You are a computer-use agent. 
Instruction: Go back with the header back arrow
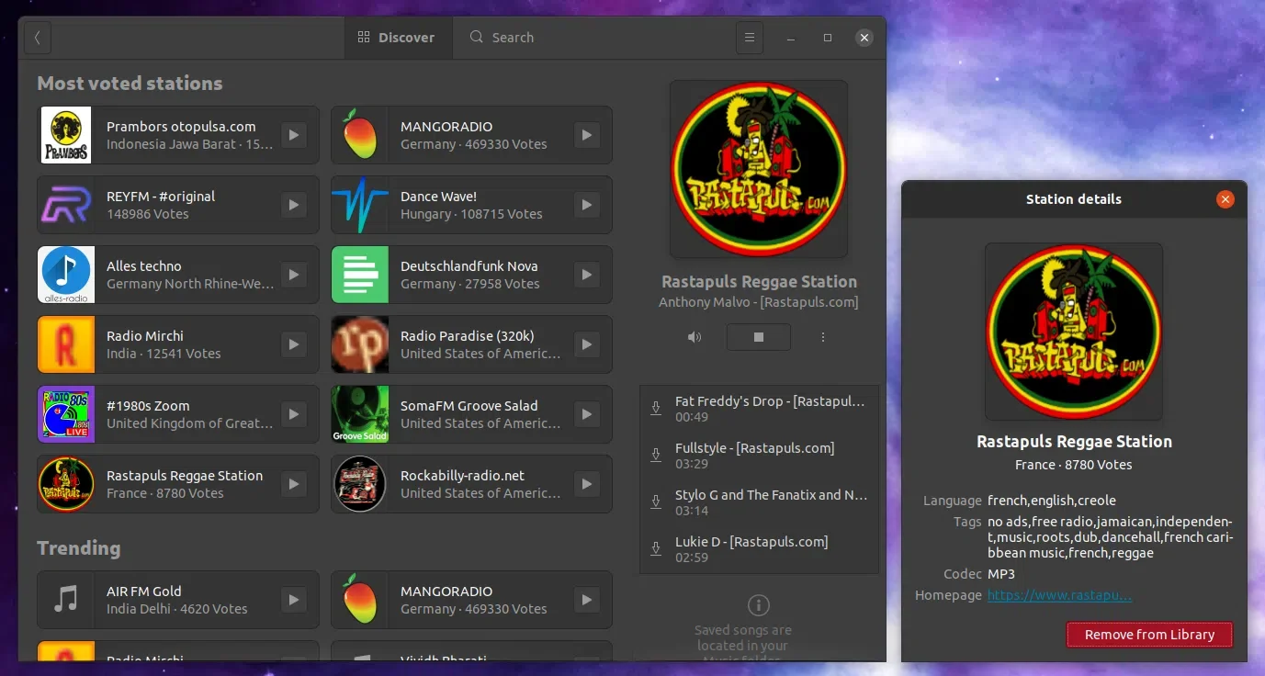click(x=37, y=38)
